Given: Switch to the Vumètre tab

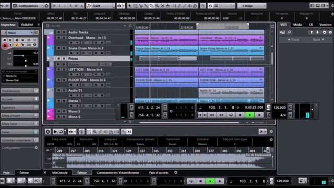Looking at the screenshot, I should [325, 25].
